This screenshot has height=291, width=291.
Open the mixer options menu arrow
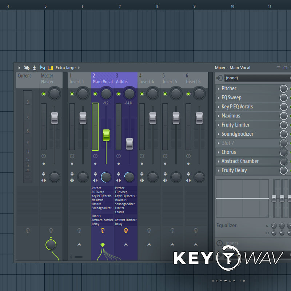pyautogui.click(x=19, y=68)
